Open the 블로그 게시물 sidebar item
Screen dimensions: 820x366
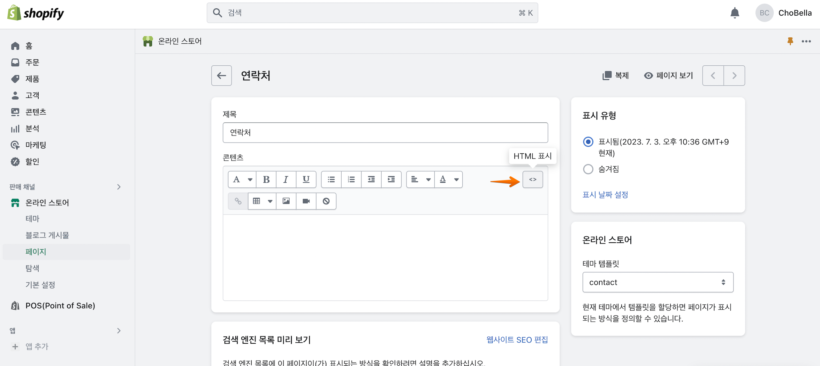pyautogui.click(x=47, y=235)
